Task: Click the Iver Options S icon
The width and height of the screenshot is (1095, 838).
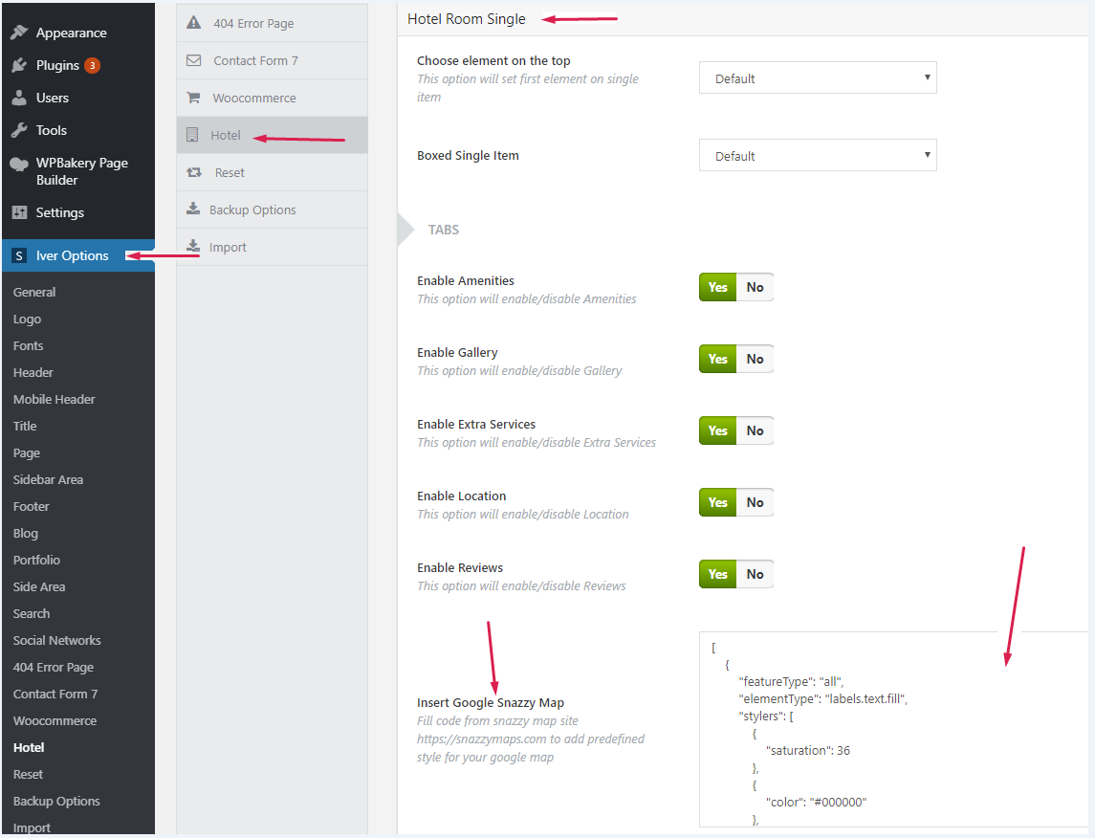Action: click(x=19, y=255)
